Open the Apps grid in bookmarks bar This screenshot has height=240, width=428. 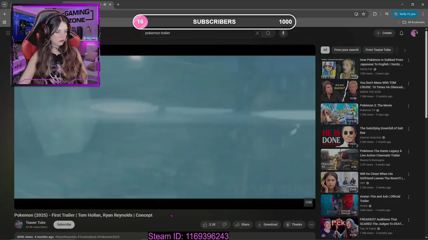coord(4,22)
